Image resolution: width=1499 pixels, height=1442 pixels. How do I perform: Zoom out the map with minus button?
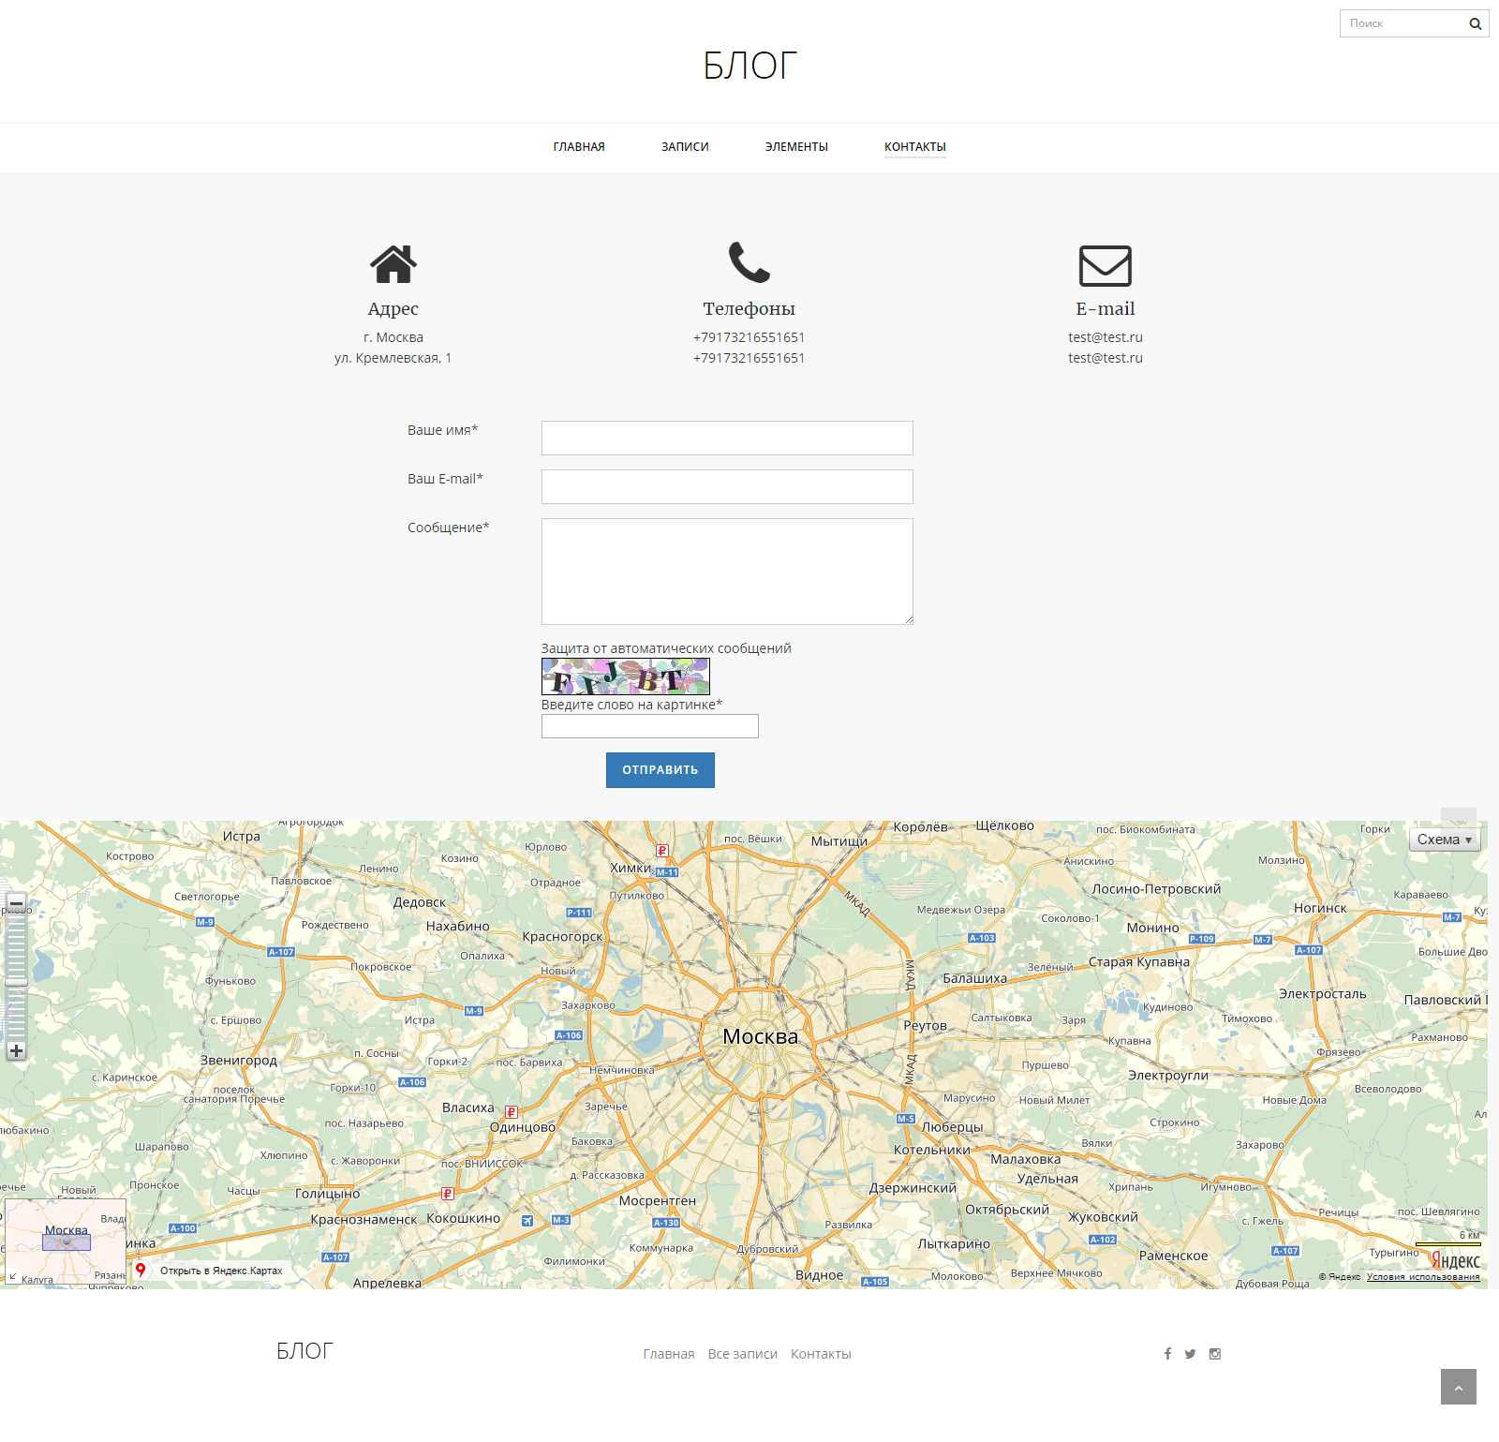click(16, 903)
